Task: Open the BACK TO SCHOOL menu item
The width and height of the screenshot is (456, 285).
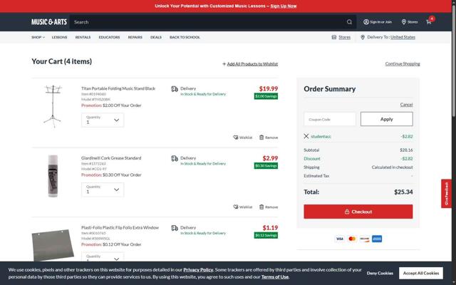Action: pyautogui.click(x=185, y=37)
